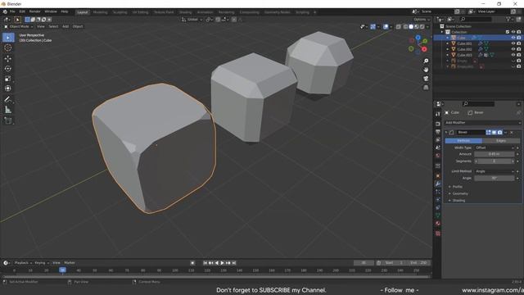Open Object Data green triangle tab
The height and width of the screenshot is (295, 524).
(x=438, y=216)
